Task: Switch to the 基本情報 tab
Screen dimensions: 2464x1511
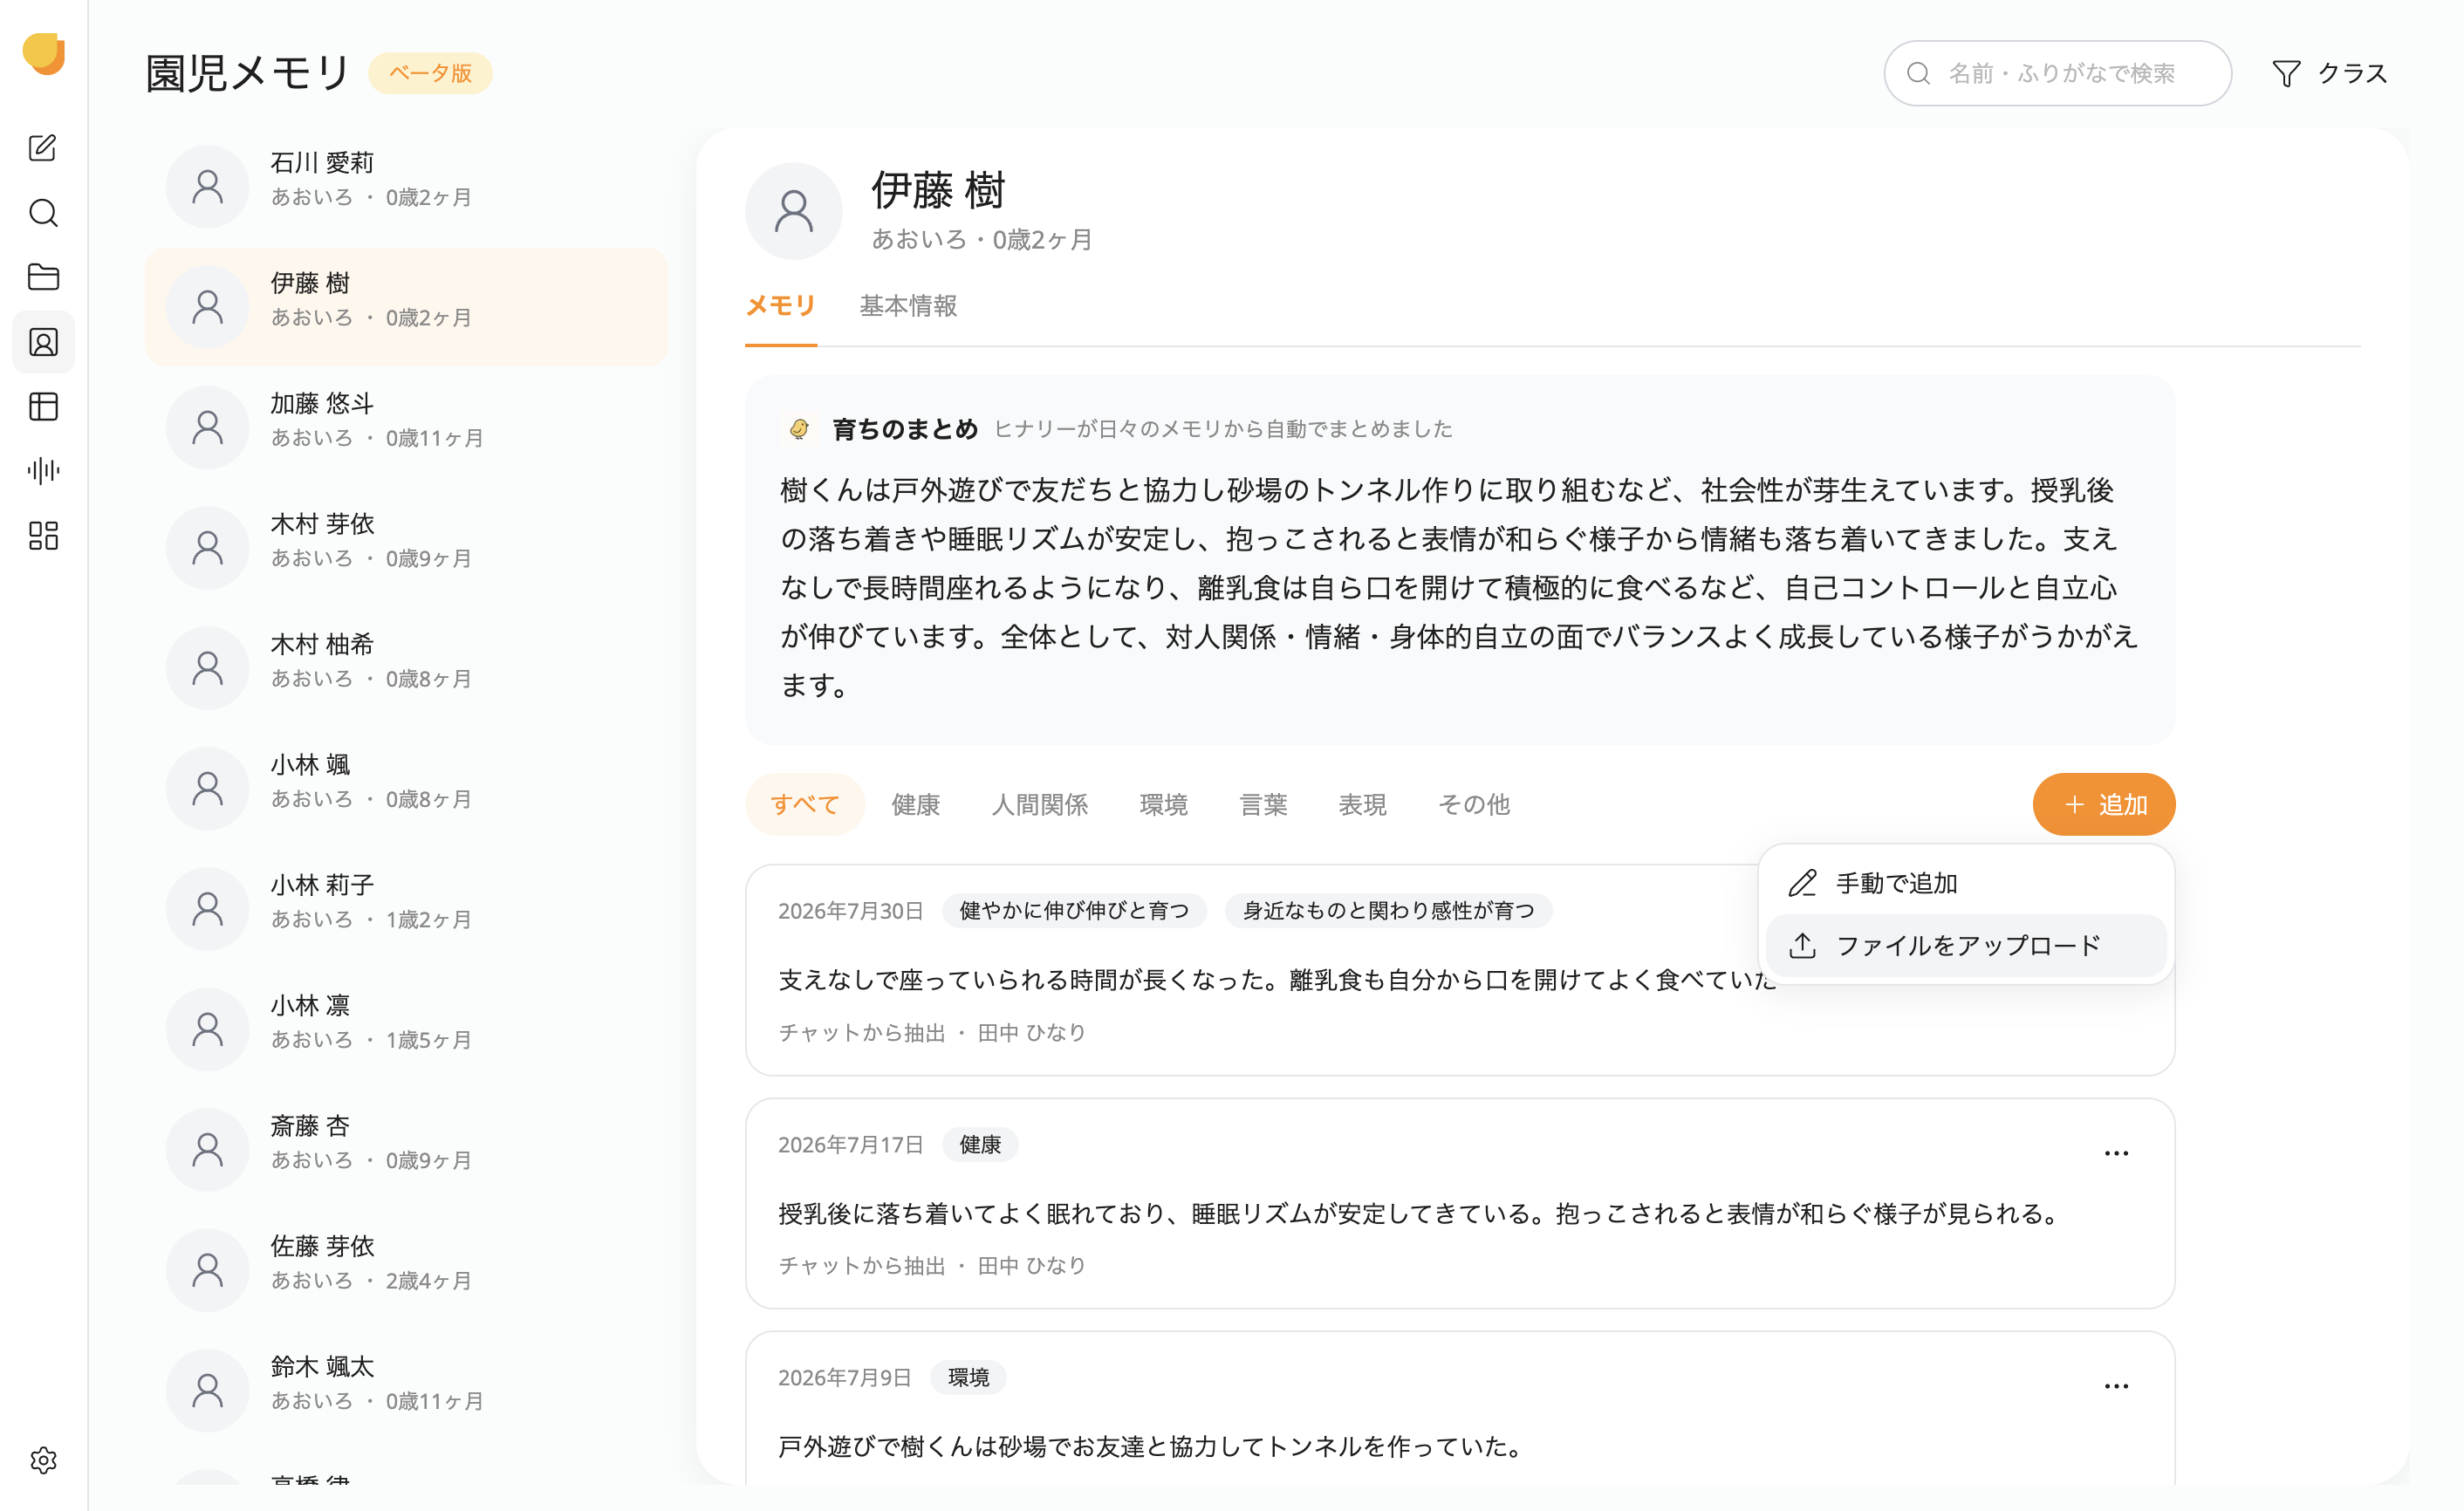Action: click(x=908, y=306)
